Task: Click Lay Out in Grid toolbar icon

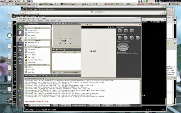Action: point(77,23)
